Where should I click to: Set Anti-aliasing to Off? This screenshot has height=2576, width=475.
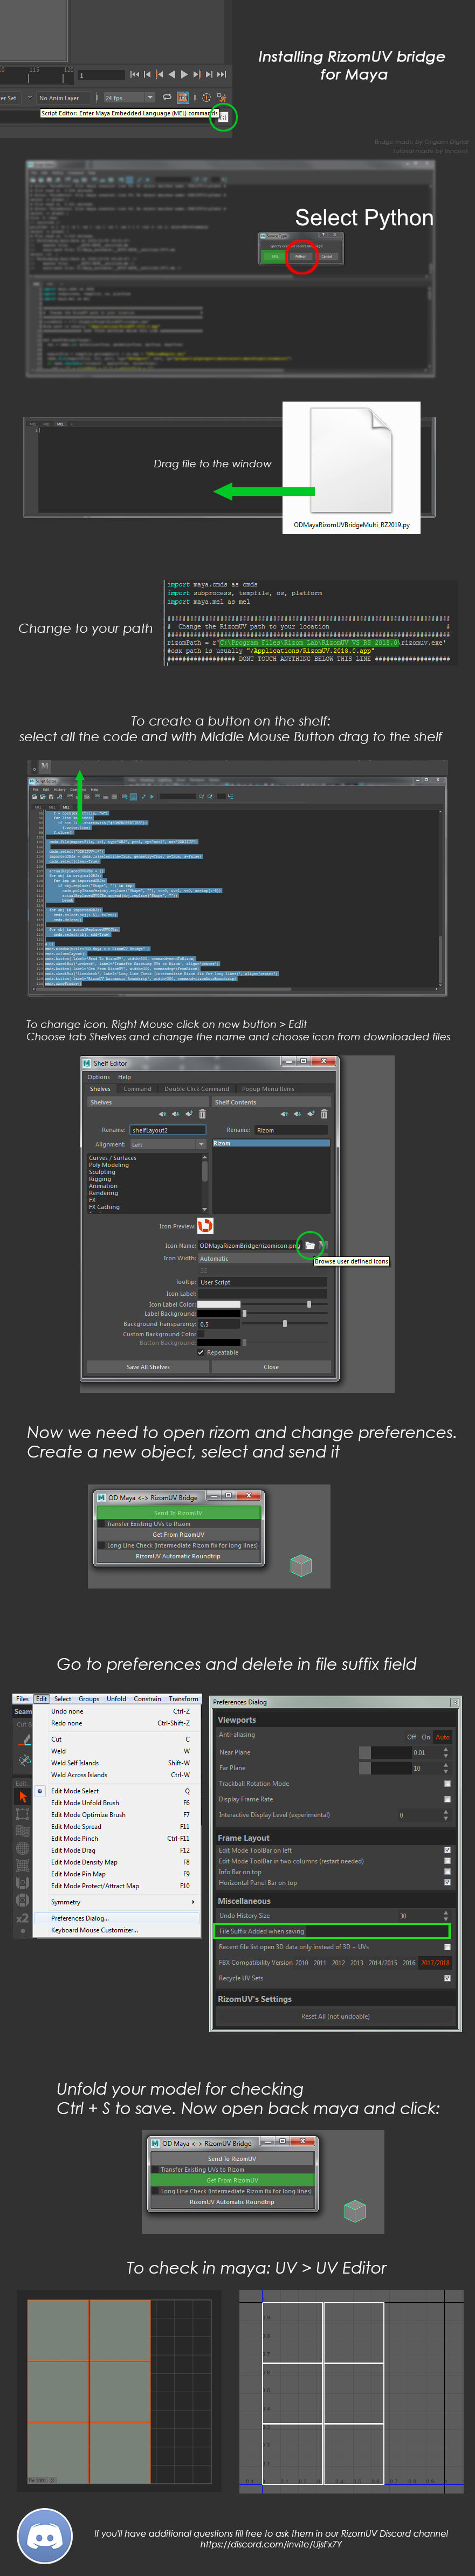point(412,1737)
